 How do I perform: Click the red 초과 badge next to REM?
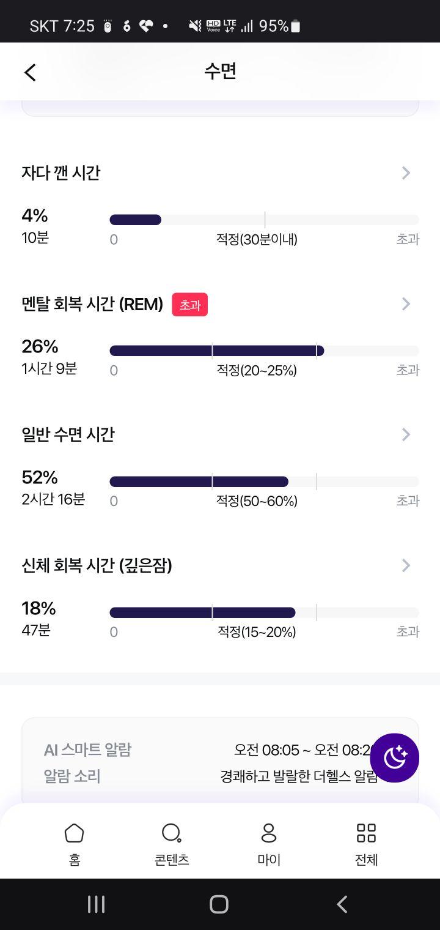[x=190, y=305]
